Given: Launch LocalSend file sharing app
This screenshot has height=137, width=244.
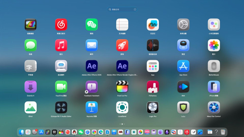Looking at the screenshot, I should point(122,107).
